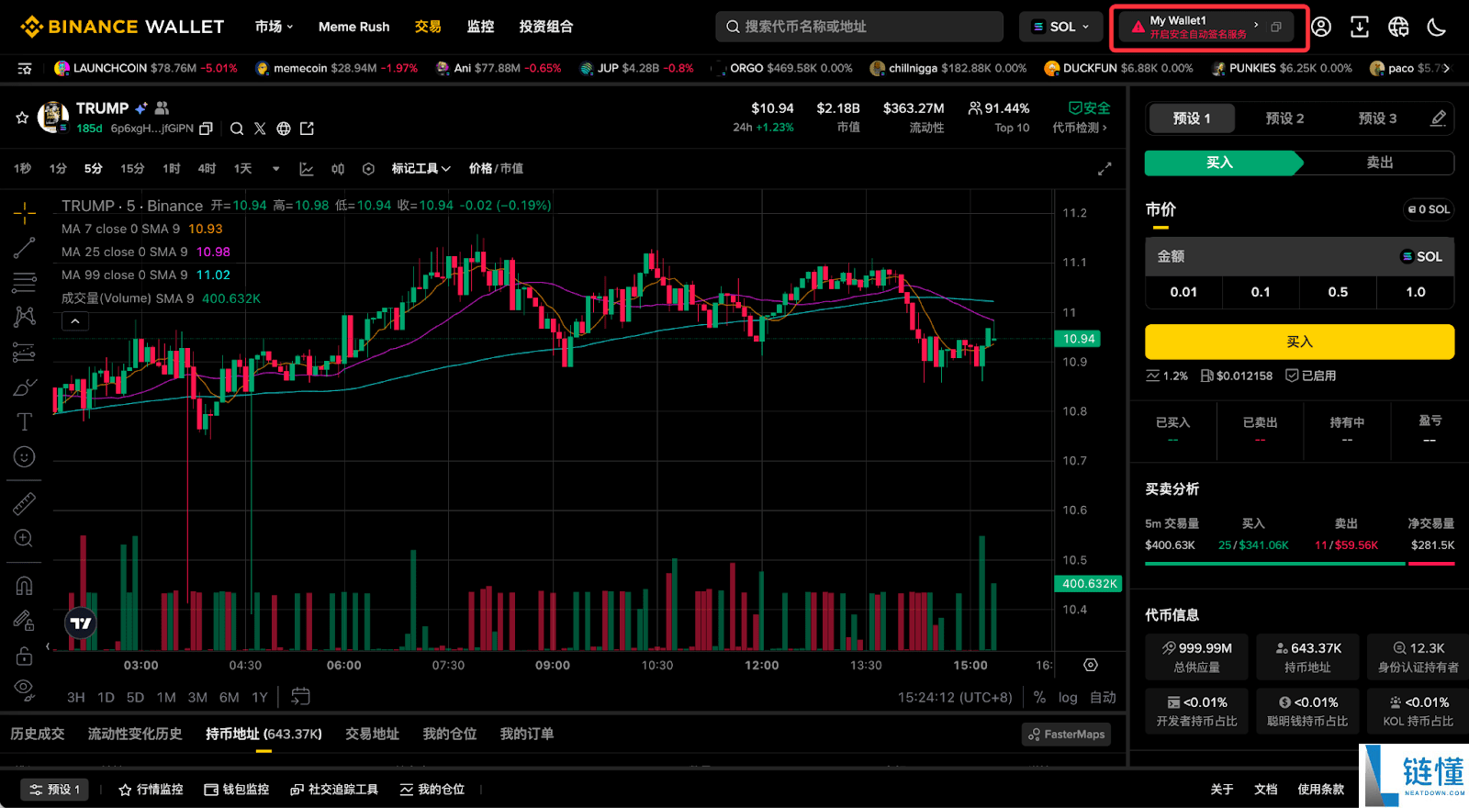Switch to the 卖出 sell tab
Screen dimensions: 1469x808
pos(1379,163)
